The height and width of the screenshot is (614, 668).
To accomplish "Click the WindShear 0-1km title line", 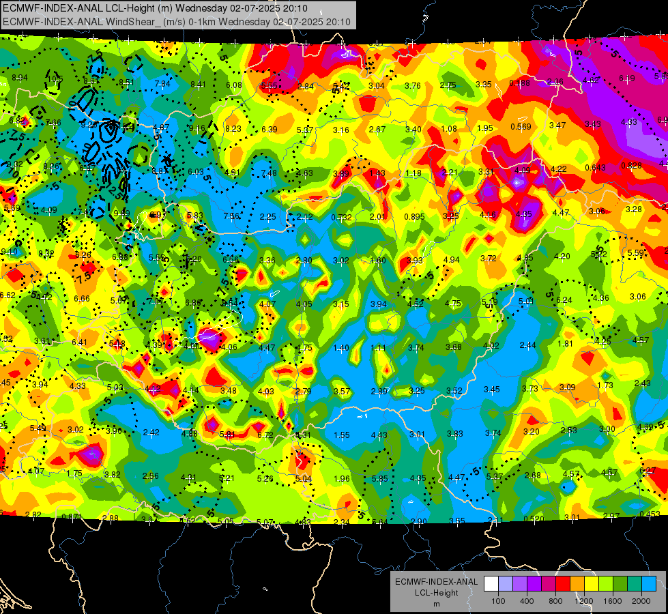I will click(x=177, y=22).
